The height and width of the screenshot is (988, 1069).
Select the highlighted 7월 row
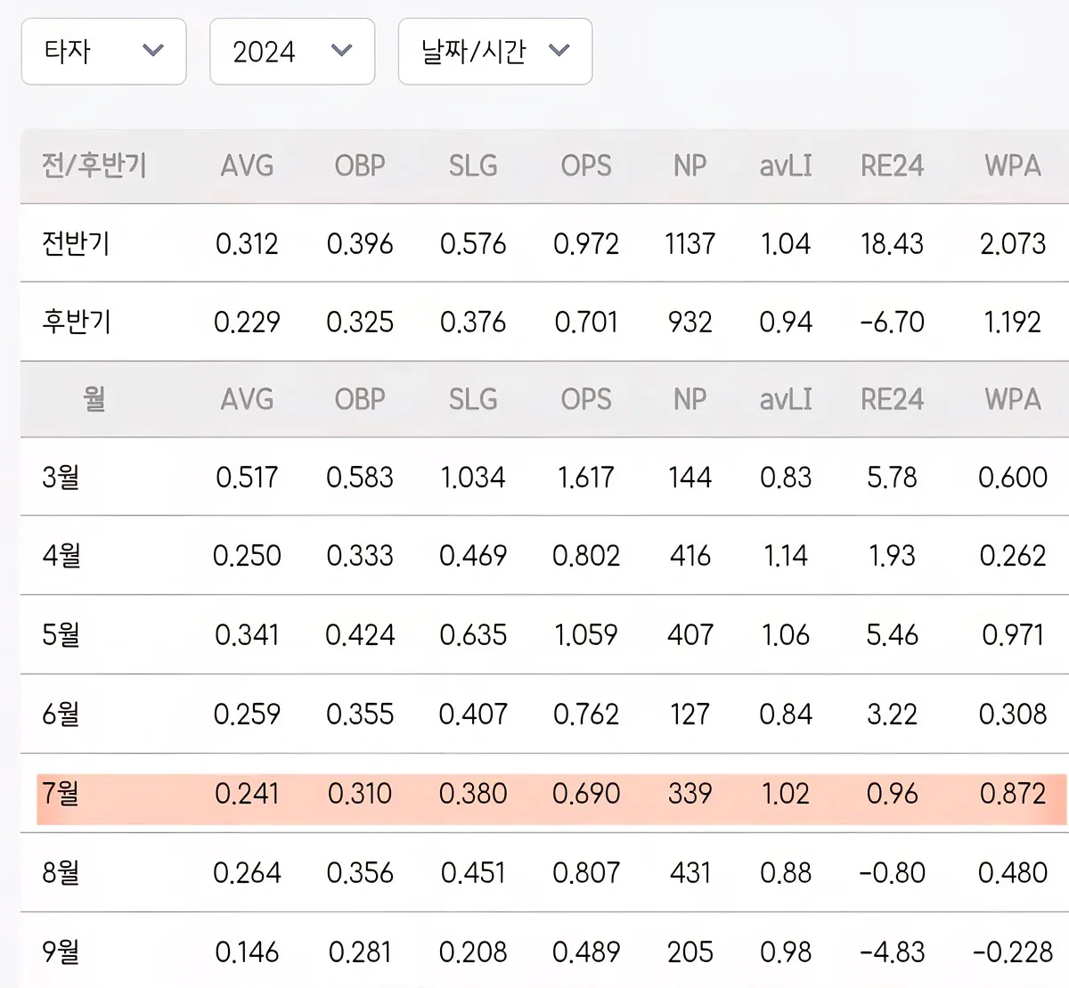click(552, 793)
